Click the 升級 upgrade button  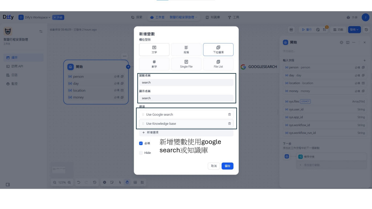coord(58,17)
